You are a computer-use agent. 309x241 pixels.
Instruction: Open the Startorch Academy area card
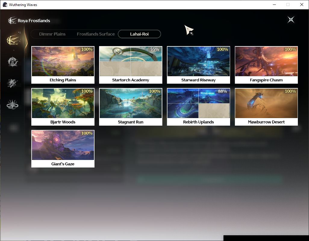(x=131, y=65)
